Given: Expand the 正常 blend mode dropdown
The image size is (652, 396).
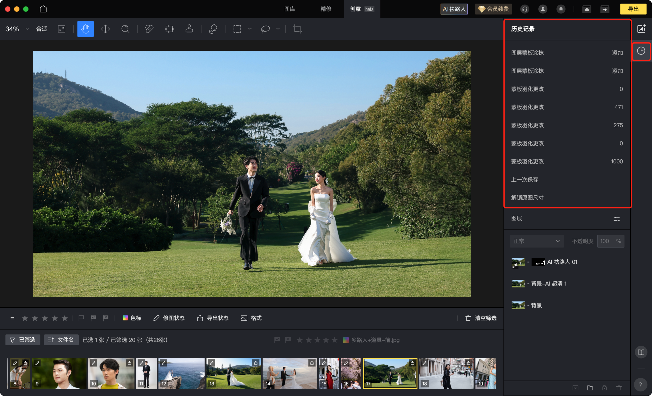Looking at the screenshot, I should [536, 241].
